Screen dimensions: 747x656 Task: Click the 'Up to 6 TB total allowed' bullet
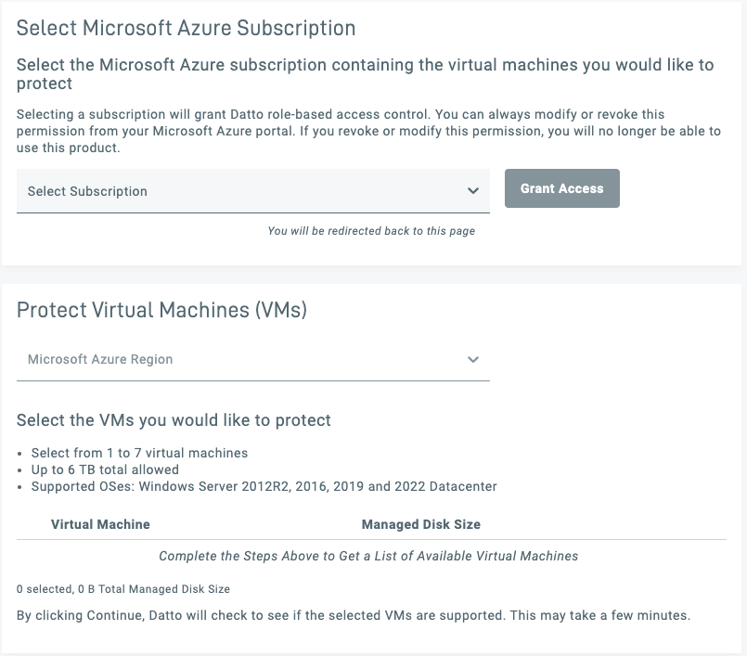point(105,469)
